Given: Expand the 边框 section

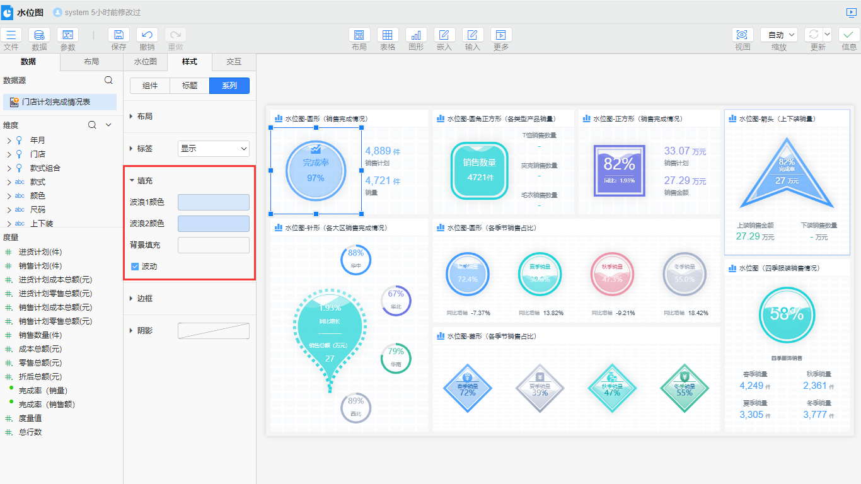Looking at the screenshot, I should click(x=145, y=299).
